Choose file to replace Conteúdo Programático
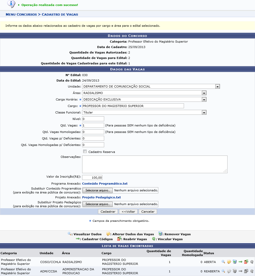The image size is (255, 276). [x=97, y=190]
